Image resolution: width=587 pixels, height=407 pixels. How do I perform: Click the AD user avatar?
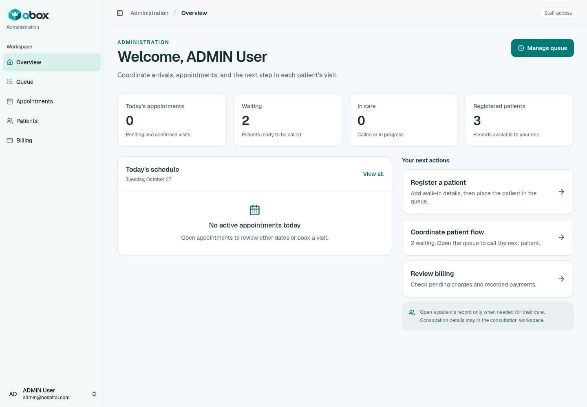click(x=13, y=394)
